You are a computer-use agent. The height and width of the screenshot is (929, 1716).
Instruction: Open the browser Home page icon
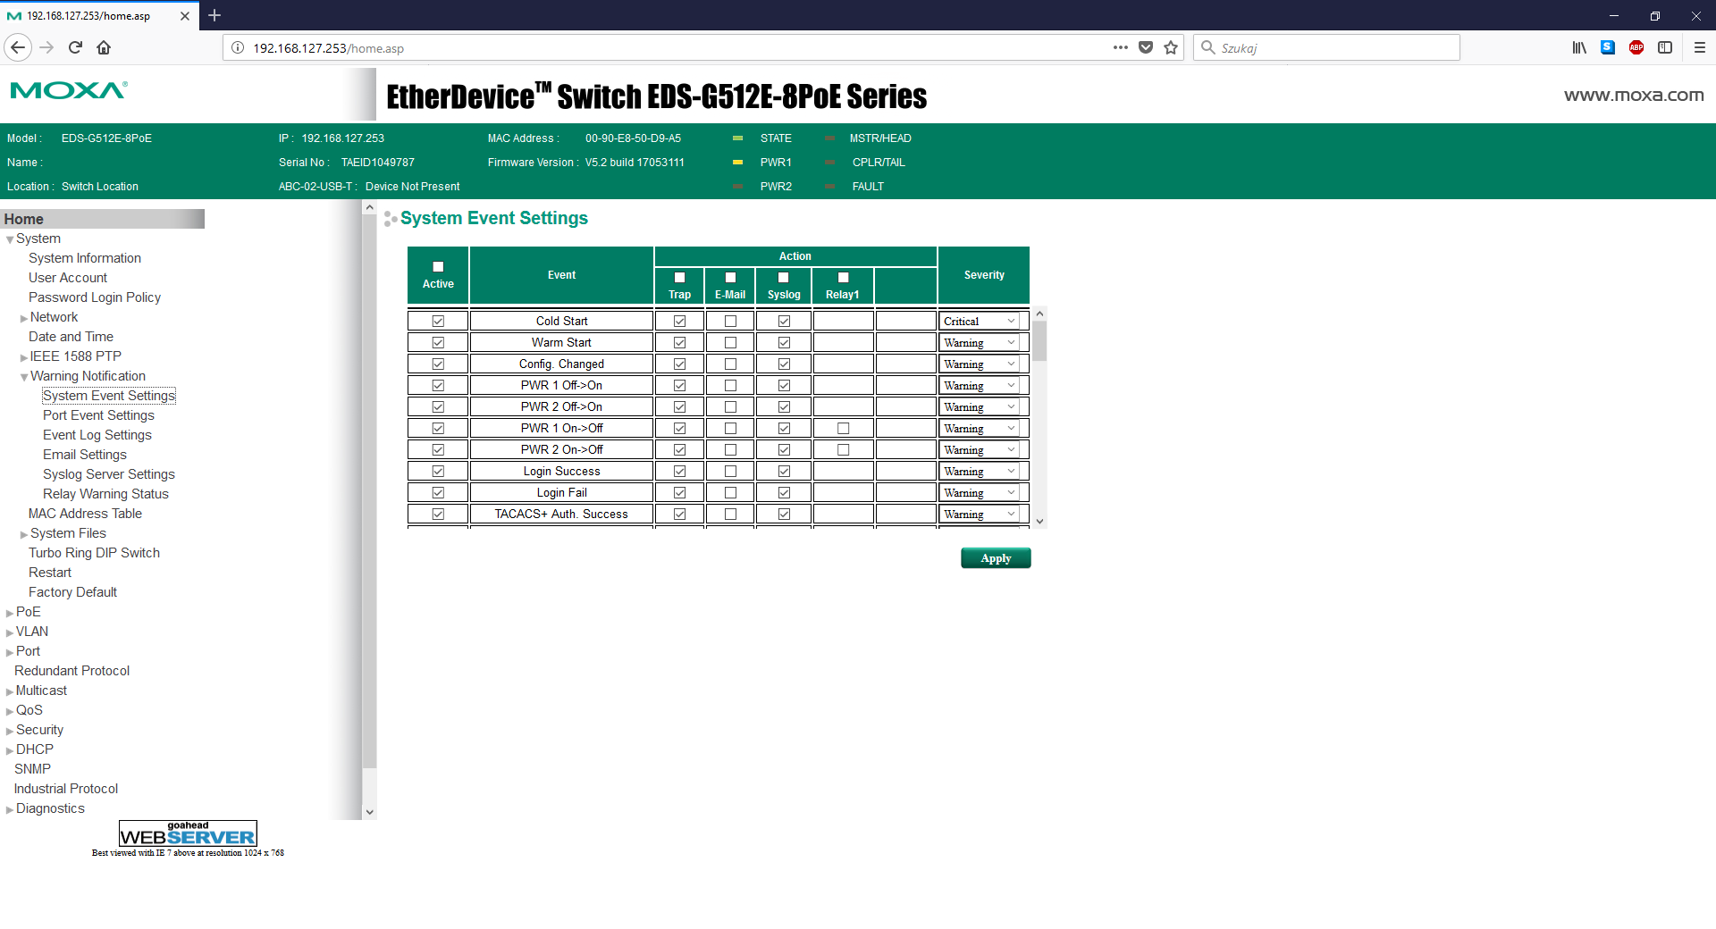click(104, 47)
